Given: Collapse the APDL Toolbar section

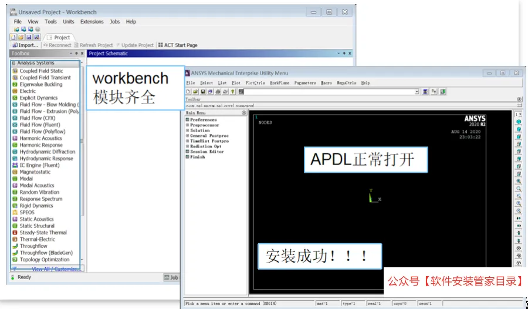Looking at the screenshot, I should 519,99.
